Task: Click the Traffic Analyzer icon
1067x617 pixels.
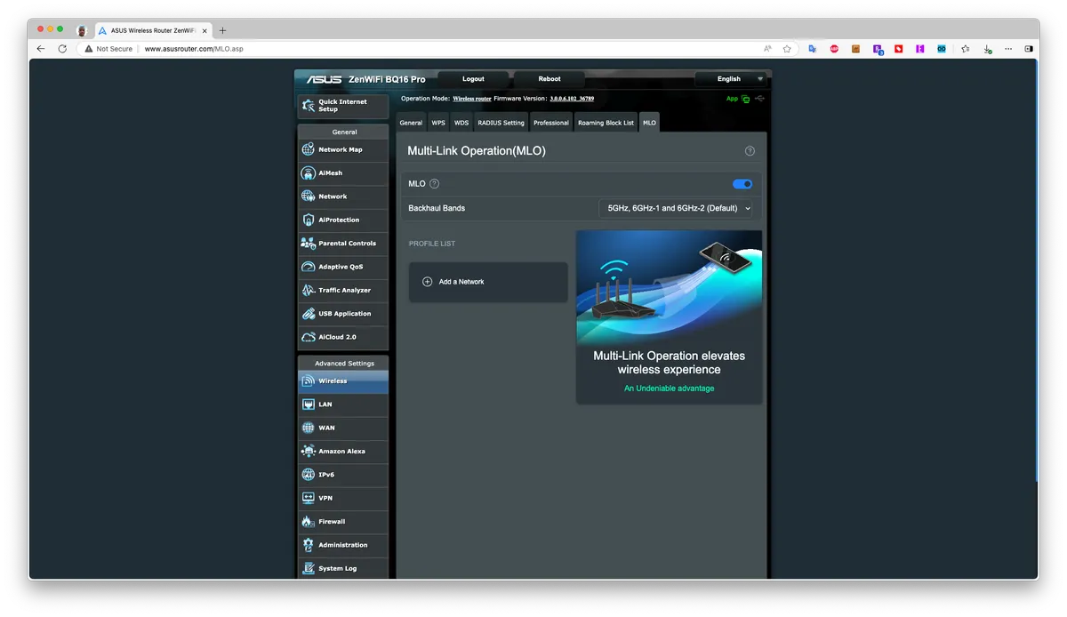Action: pos(309,290)
